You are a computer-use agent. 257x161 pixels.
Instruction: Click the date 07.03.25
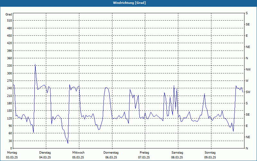pyautogui.click(x=144, y=157)
